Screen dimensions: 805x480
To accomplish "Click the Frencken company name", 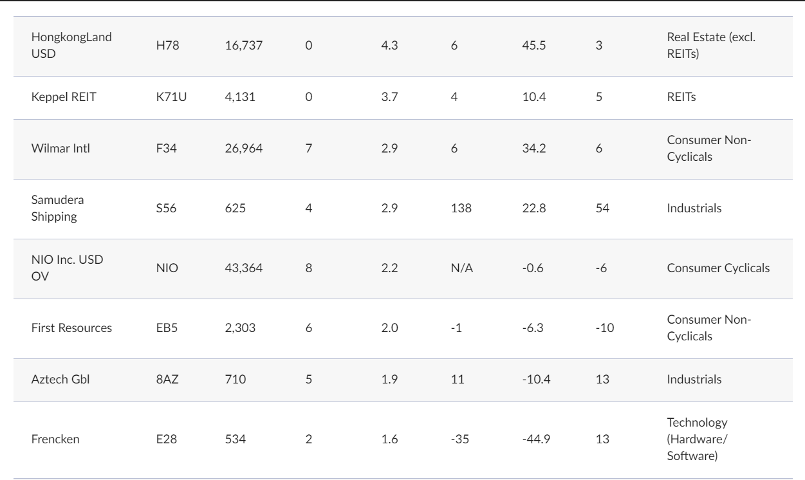I will click(51, 439).
